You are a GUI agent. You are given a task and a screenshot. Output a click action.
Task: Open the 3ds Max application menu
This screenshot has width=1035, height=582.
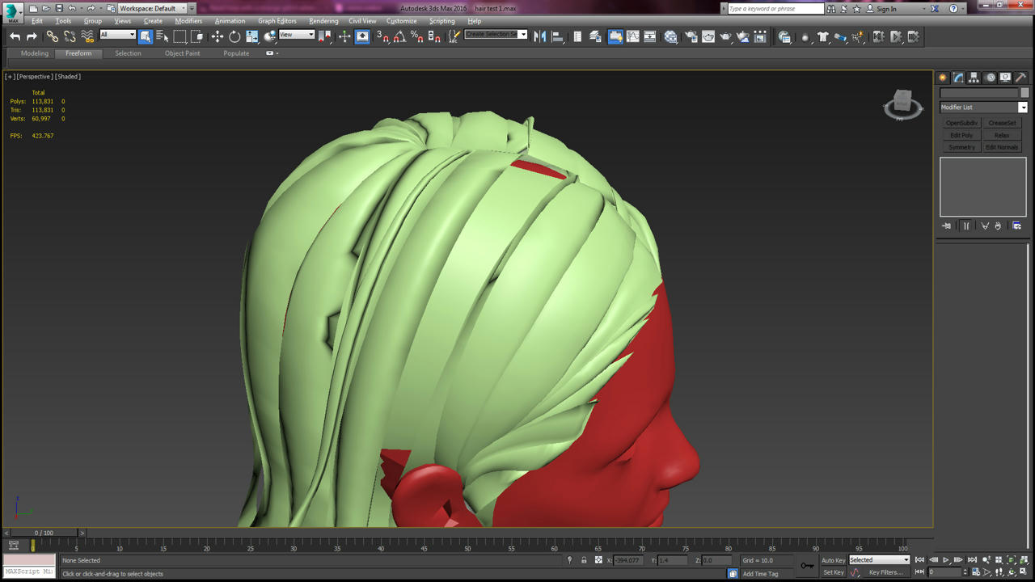click(x=11, y=11)
